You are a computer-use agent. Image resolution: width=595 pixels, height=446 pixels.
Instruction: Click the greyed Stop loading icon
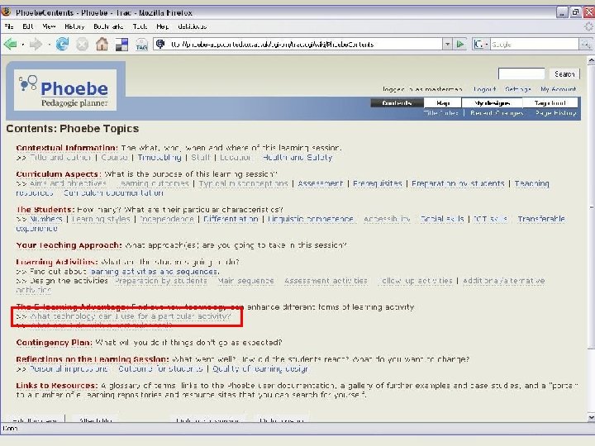82,45
